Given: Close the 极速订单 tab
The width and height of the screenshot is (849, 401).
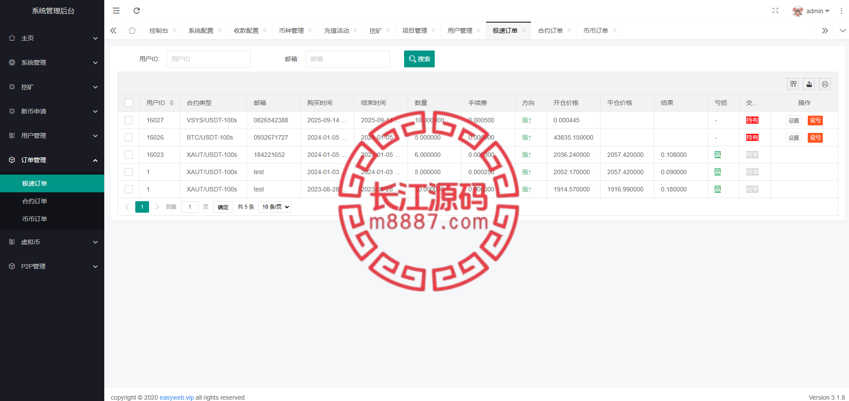Looking at the screenshot, I should tap(524, 31).
